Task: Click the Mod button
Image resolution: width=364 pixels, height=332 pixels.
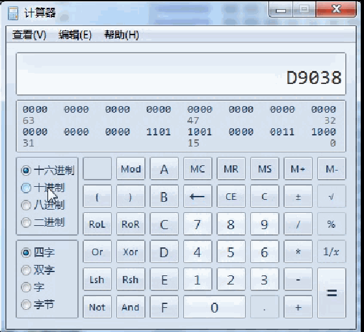Action: (131, 169)
